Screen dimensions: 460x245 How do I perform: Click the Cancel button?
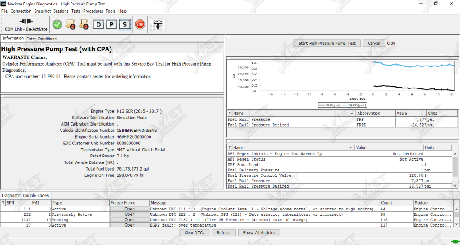pos(374,44)
